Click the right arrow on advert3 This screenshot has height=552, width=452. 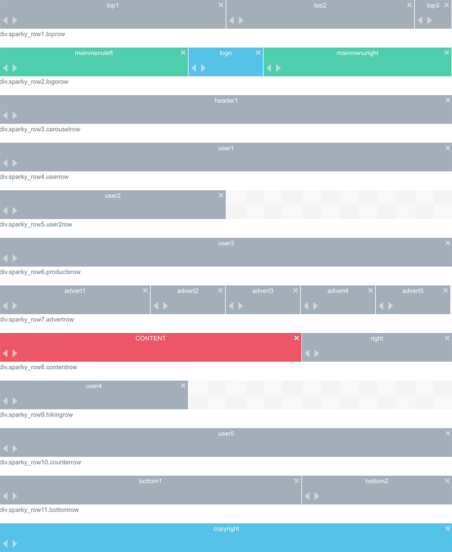point(240,306)
